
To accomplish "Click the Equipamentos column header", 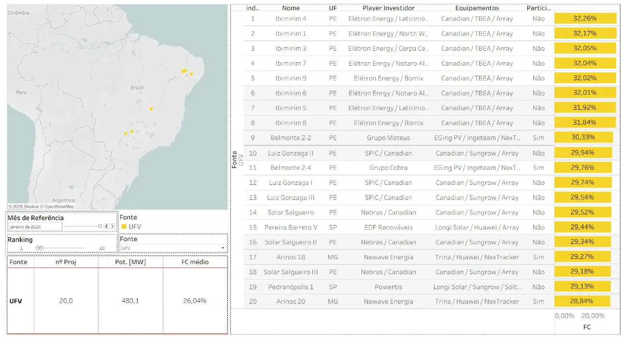I will click(477, 8).
